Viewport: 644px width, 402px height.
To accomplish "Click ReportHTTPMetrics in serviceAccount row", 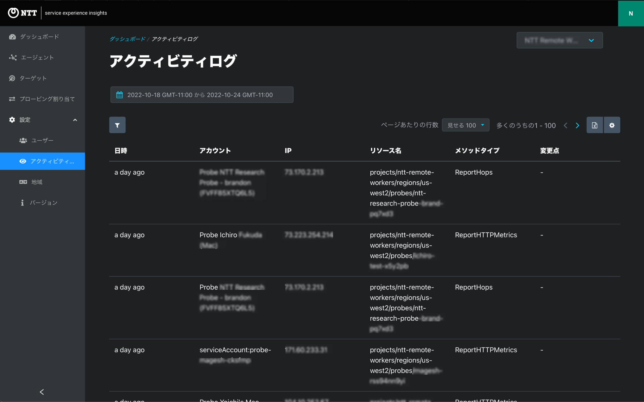I will coord(486,350).
